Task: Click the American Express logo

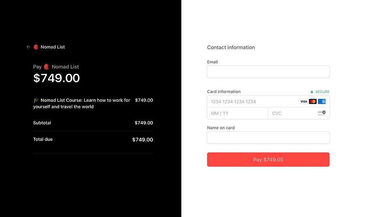Action: (322, 101)
